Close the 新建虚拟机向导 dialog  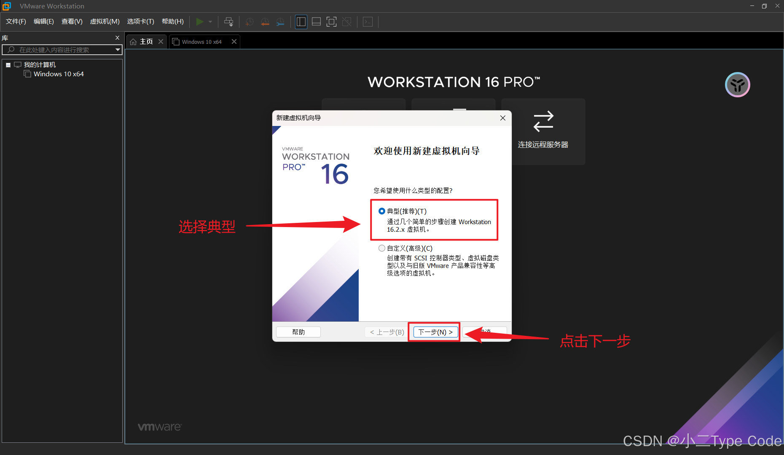tap(502, 118)
